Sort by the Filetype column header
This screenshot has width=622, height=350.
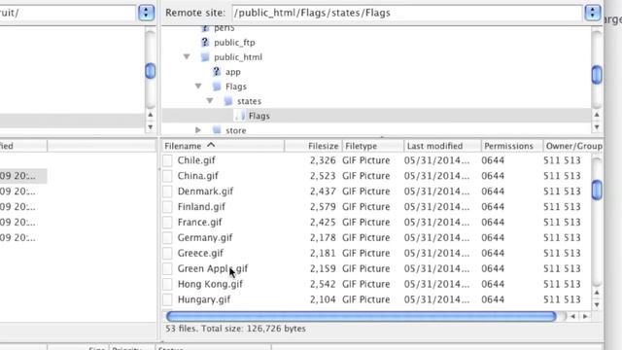[373, 146]
